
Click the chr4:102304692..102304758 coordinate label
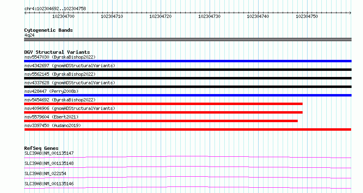(x=55, y=9)
